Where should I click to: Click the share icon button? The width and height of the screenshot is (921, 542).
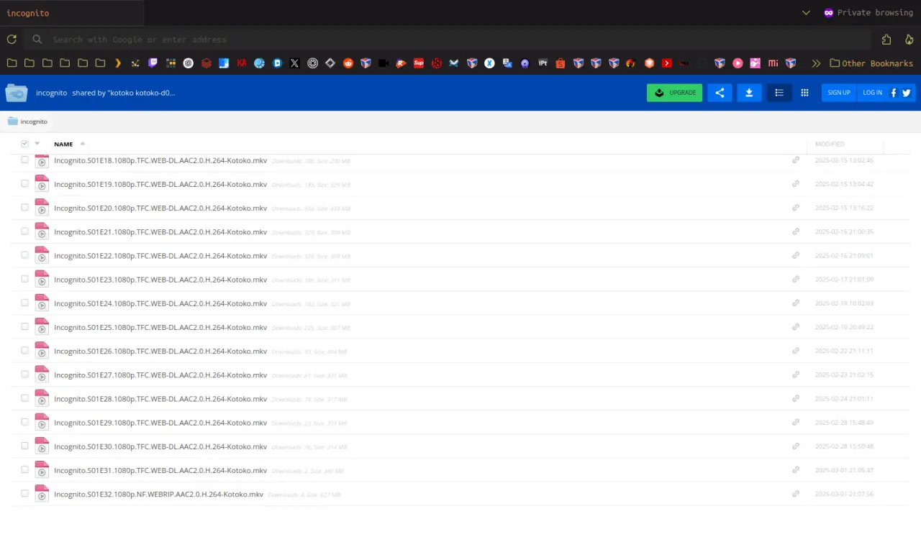click(720, 93)
